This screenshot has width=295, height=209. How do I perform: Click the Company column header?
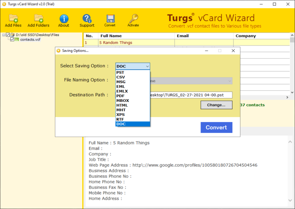262,36
